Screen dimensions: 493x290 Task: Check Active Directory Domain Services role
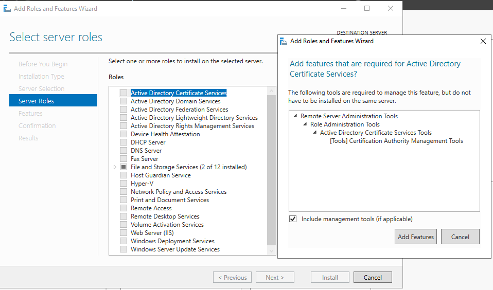click(x=124, y=101)
